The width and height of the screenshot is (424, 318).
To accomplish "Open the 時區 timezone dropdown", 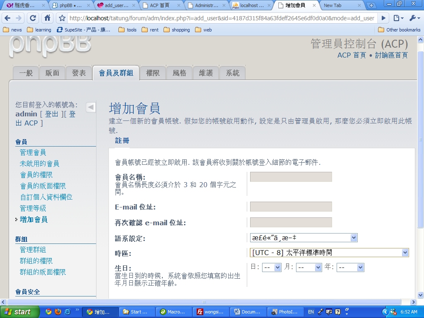I will tap(329, 253).
